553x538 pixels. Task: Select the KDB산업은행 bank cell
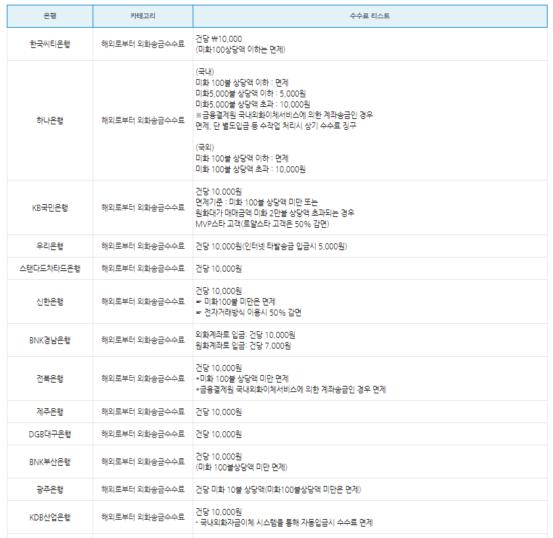[50, 517]
